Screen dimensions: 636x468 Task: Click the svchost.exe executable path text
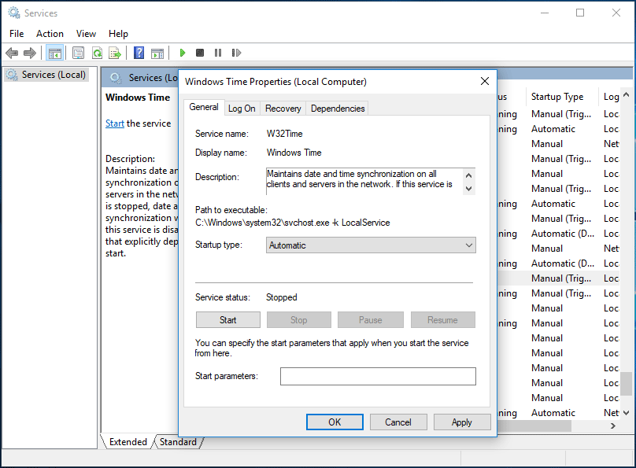click(x=293, y=223)
